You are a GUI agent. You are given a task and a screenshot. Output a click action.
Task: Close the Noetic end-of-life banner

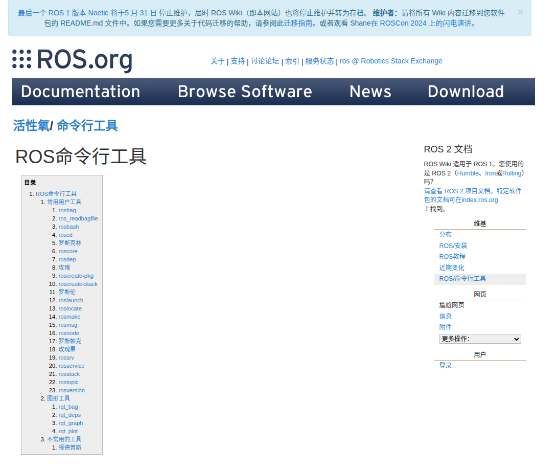click(520, 12)
